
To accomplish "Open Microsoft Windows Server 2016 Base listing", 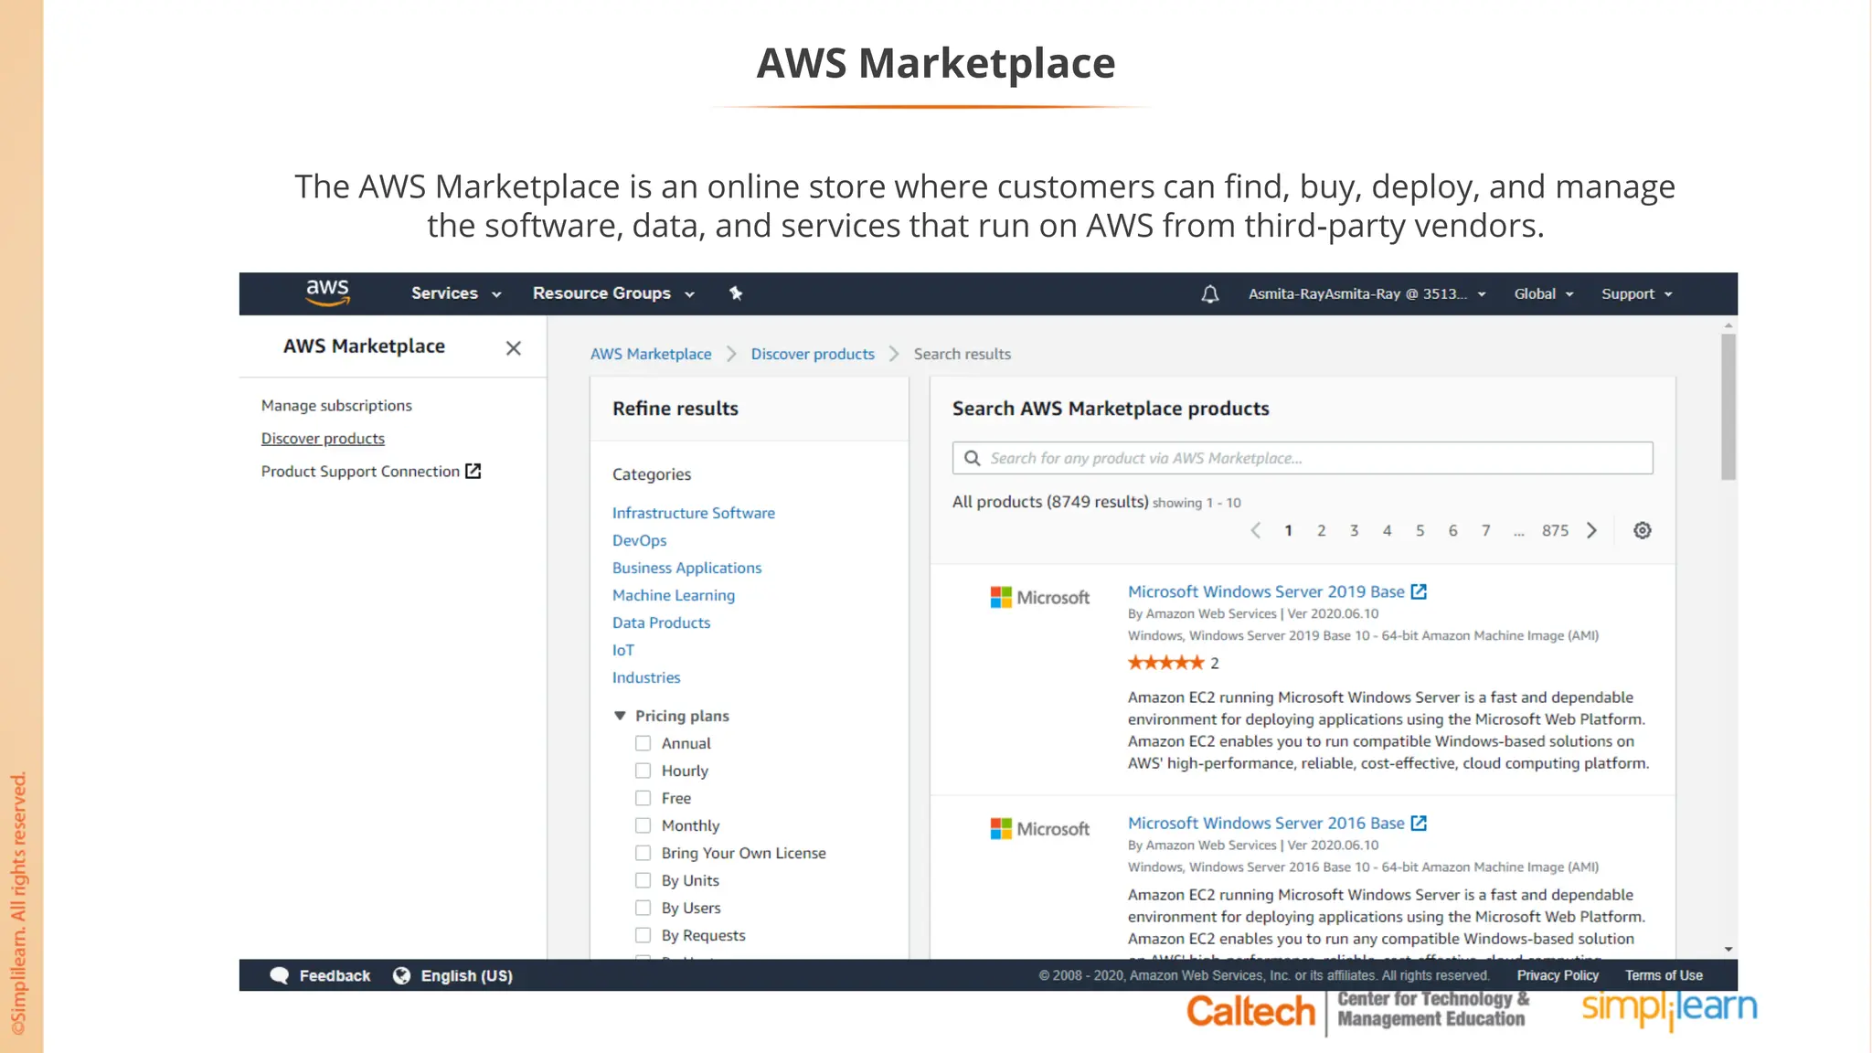I will tap(1266, 823).
